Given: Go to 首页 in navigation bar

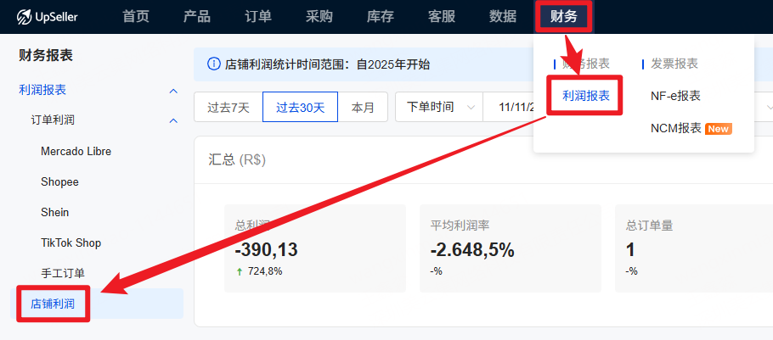Looking at the screenshot, I should (x=136, y=17).
